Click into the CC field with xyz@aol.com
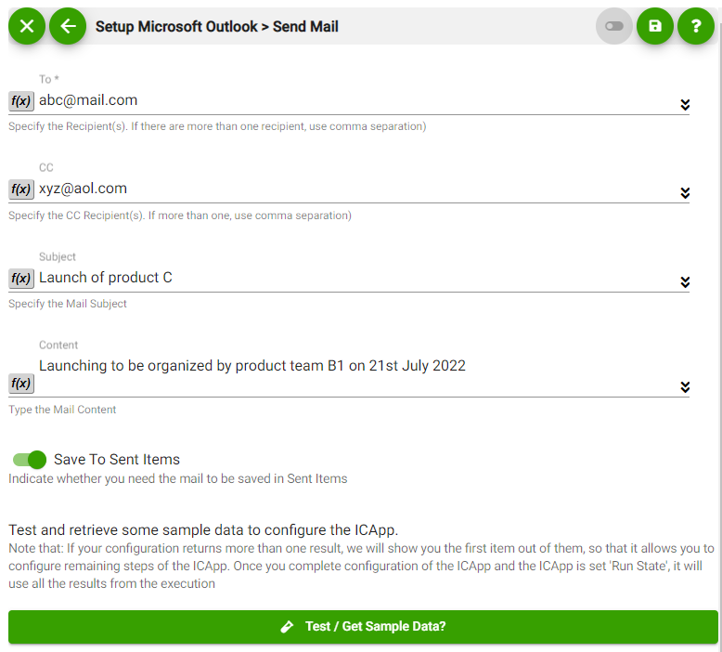 [357, 189]
